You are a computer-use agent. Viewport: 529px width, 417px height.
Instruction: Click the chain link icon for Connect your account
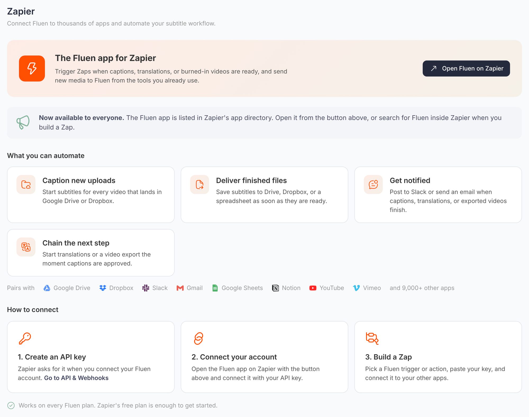click(198, 338)
